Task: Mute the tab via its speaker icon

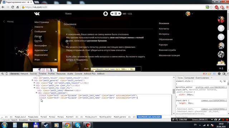Action: click(28, 2)
